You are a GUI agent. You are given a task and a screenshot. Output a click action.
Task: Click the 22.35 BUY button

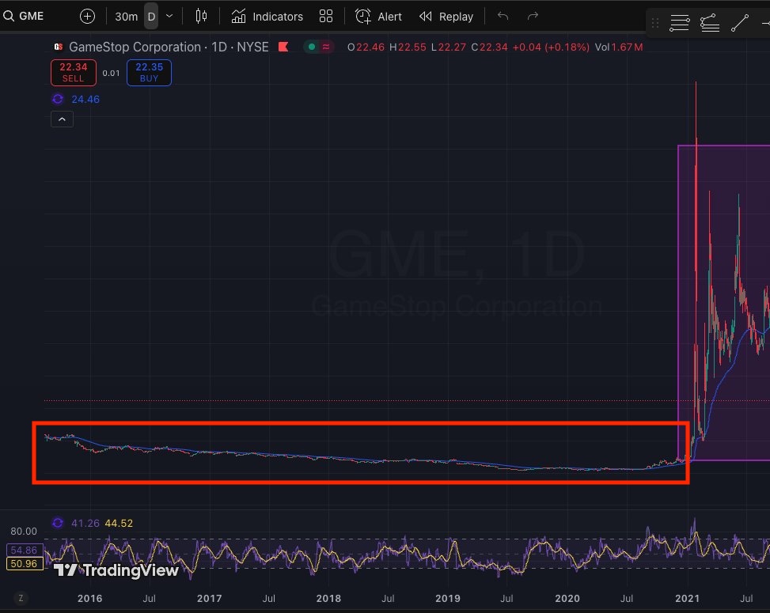point(149,73)
